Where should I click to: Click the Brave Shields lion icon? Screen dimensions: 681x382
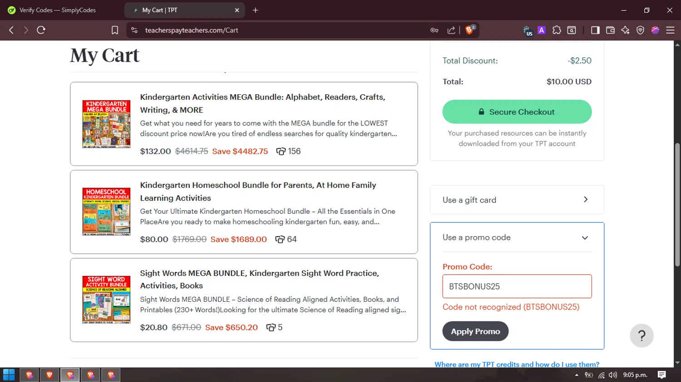pyautogui.click(x=469, y=30)
